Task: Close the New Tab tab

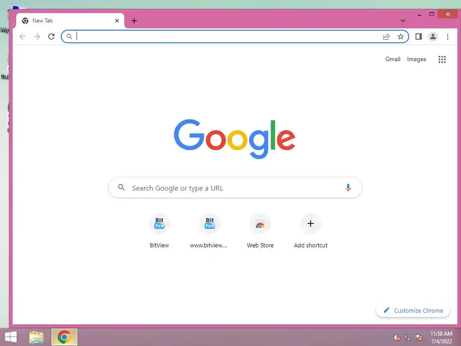Action: (117, 21)
